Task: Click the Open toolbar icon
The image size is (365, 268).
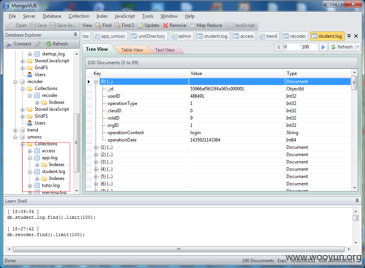Action: tap(18, 25)
